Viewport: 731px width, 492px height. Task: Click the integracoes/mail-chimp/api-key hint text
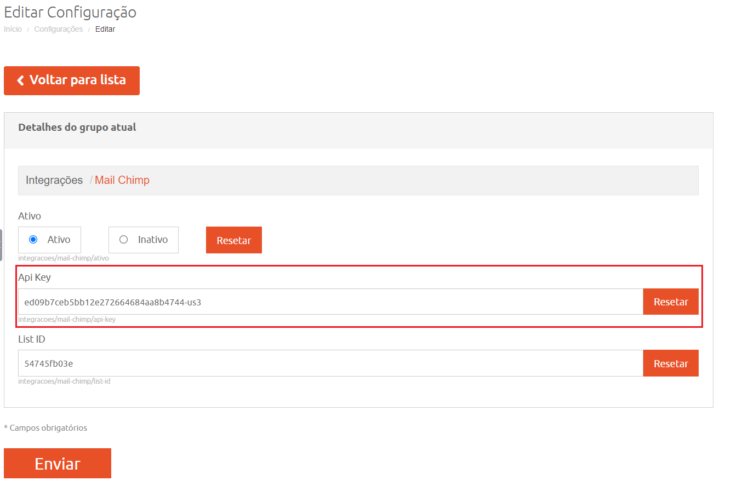[x=67, y=319]
